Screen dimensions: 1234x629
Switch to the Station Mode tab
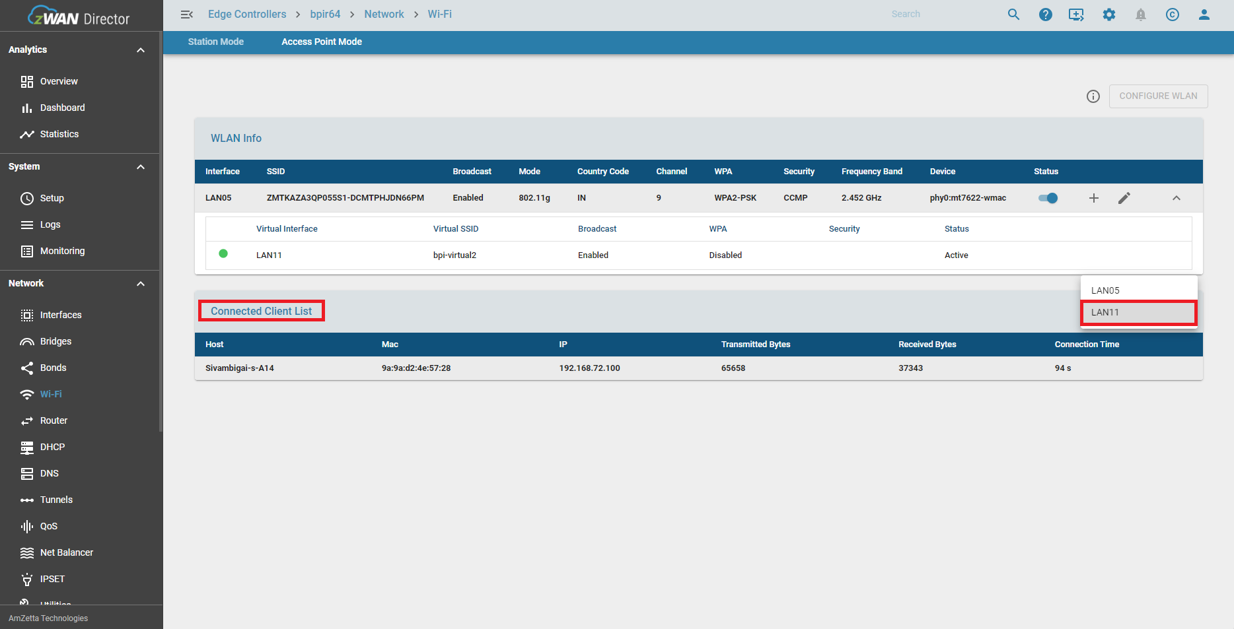[216, 42]
